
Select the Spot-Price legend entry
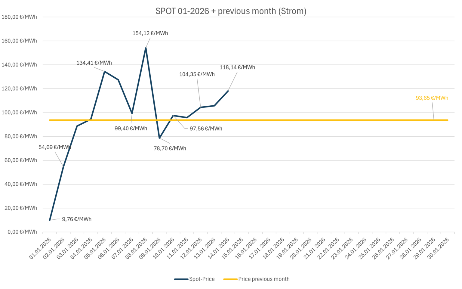pyautogui.click(x=202, y=279)
